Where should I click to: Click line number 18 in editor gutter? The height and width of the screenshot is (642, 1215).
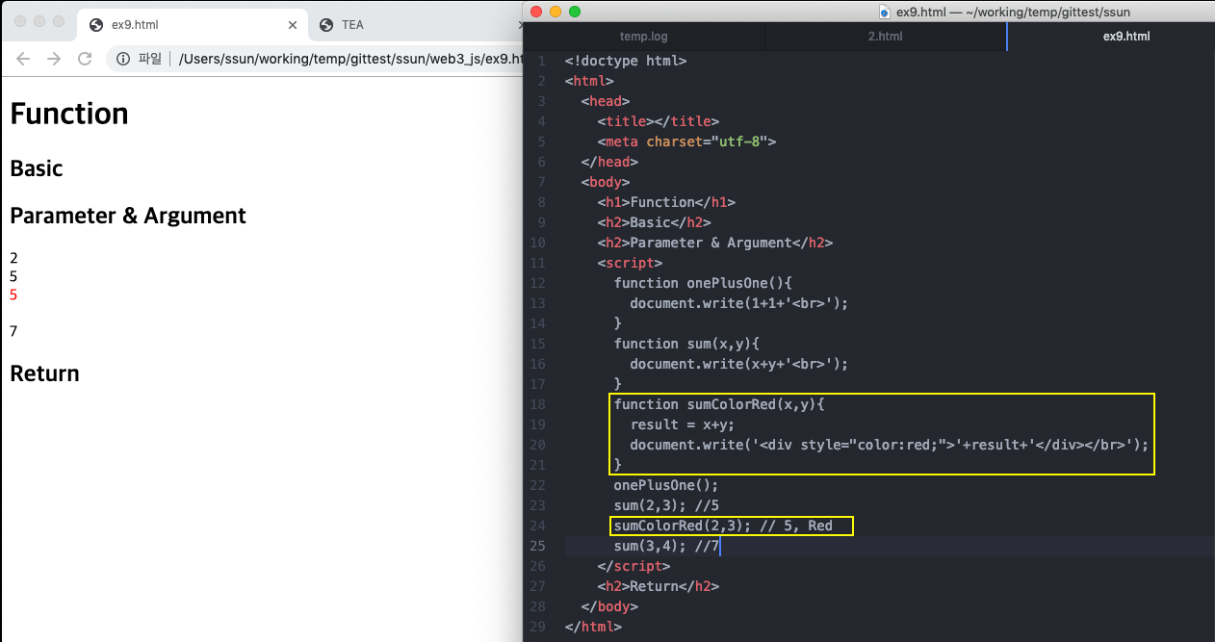pos(538,404)
